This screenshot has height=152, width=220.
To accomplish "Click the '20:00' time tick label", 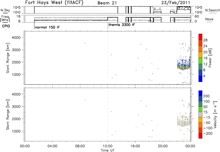I will click(163, 146).
